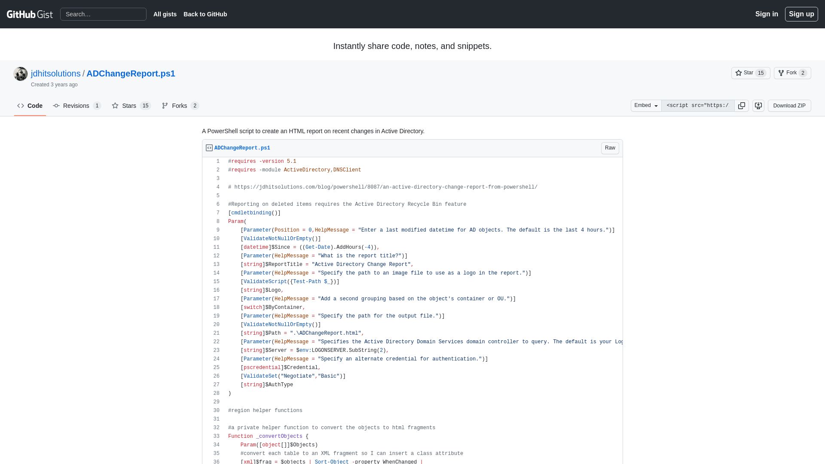
Task: Click the Recycle Bin feature comment on line 6
Action: pos(347,205)
